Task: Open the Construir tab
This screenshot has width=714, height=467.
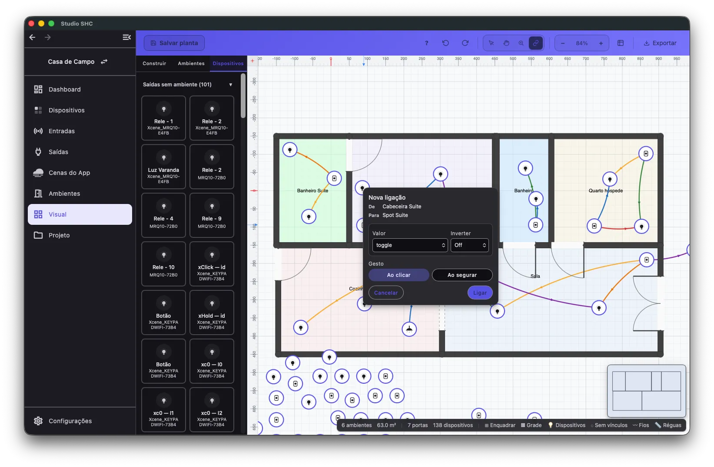Action: pyautogui.click(x=154, y=63)
